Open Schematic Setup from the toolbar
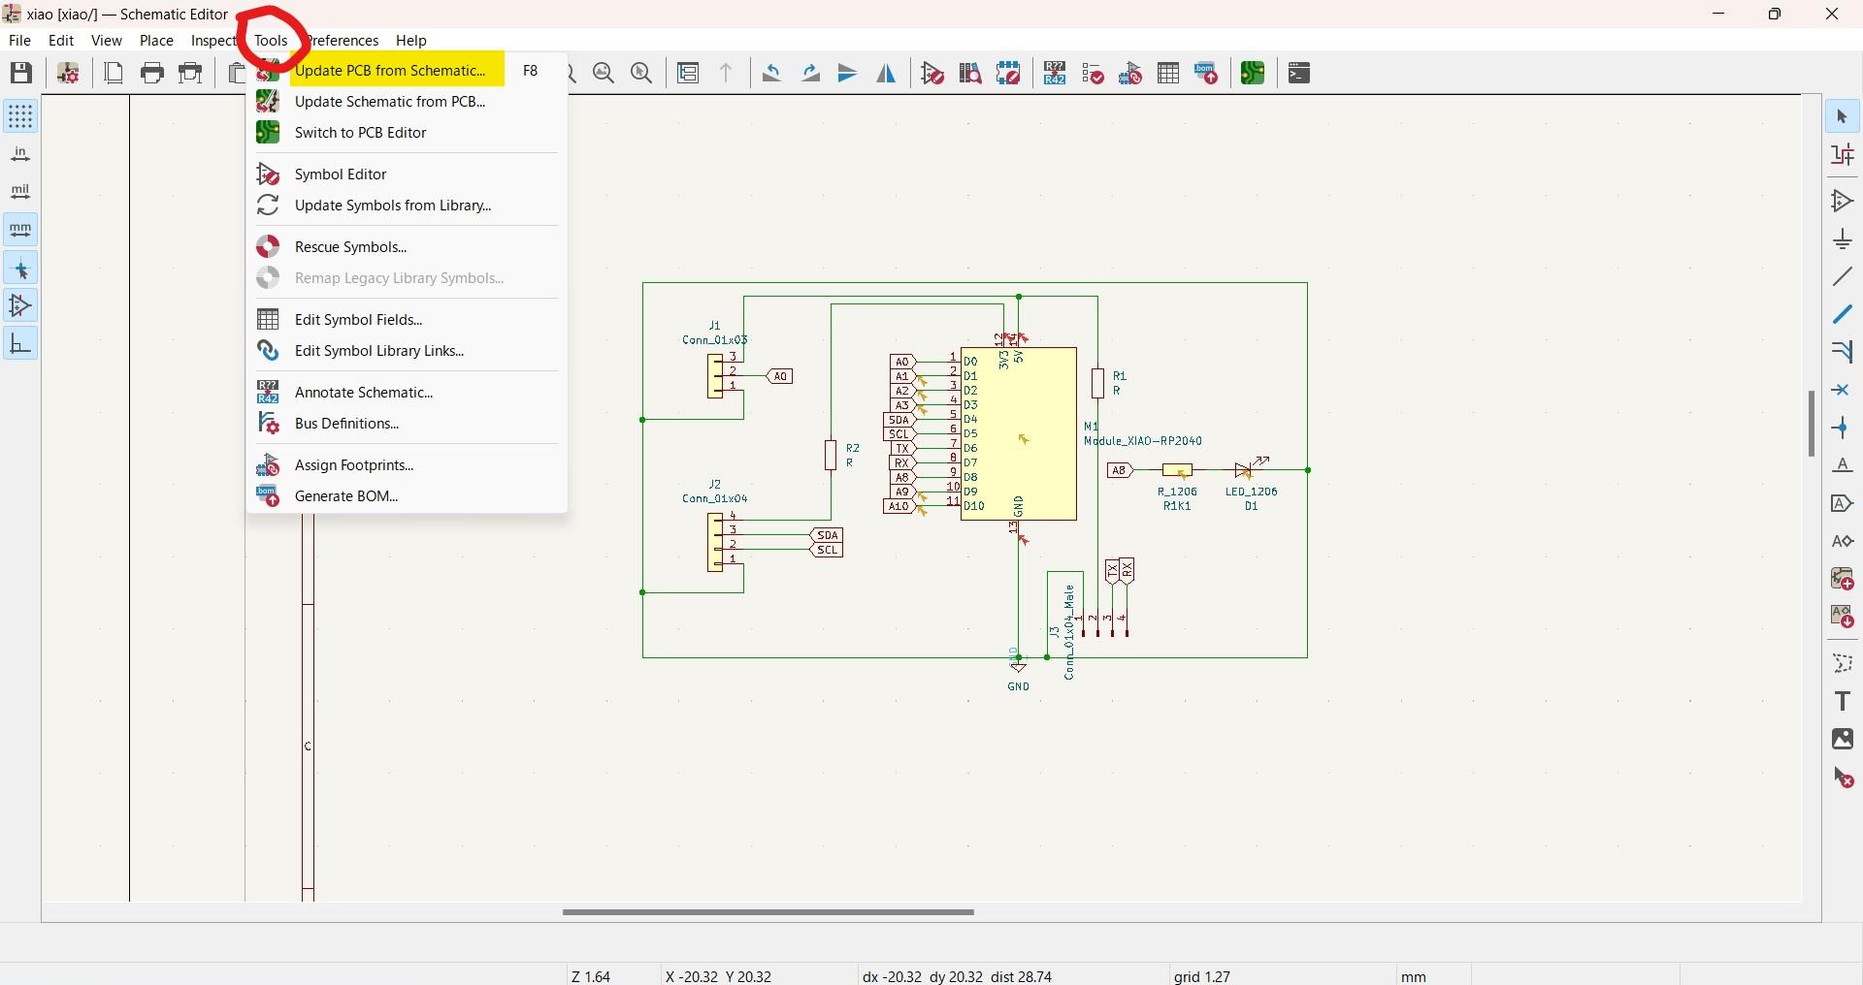Viewport: 1863px width, 985px height. pyautogui.click(x=68, y=74)
